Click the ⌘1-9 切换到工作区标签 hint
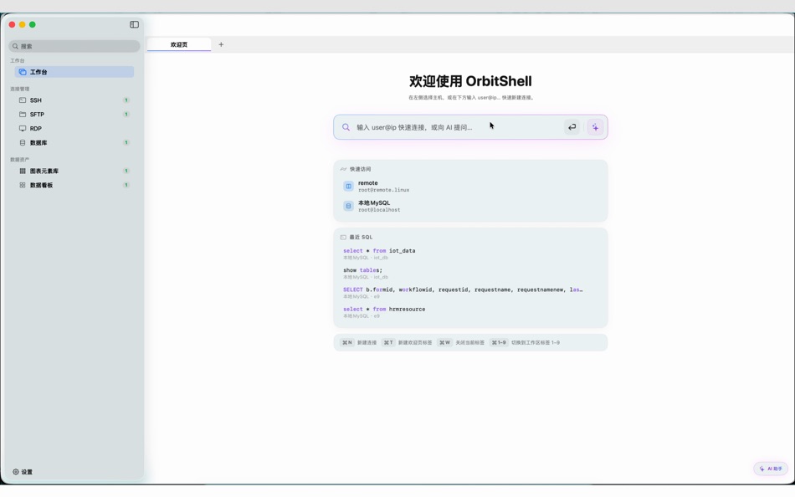 point(524,343)
